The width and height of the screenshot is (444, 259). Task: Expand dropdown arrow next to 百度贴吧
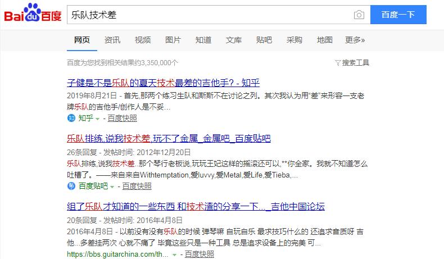[x=112, y=187]
